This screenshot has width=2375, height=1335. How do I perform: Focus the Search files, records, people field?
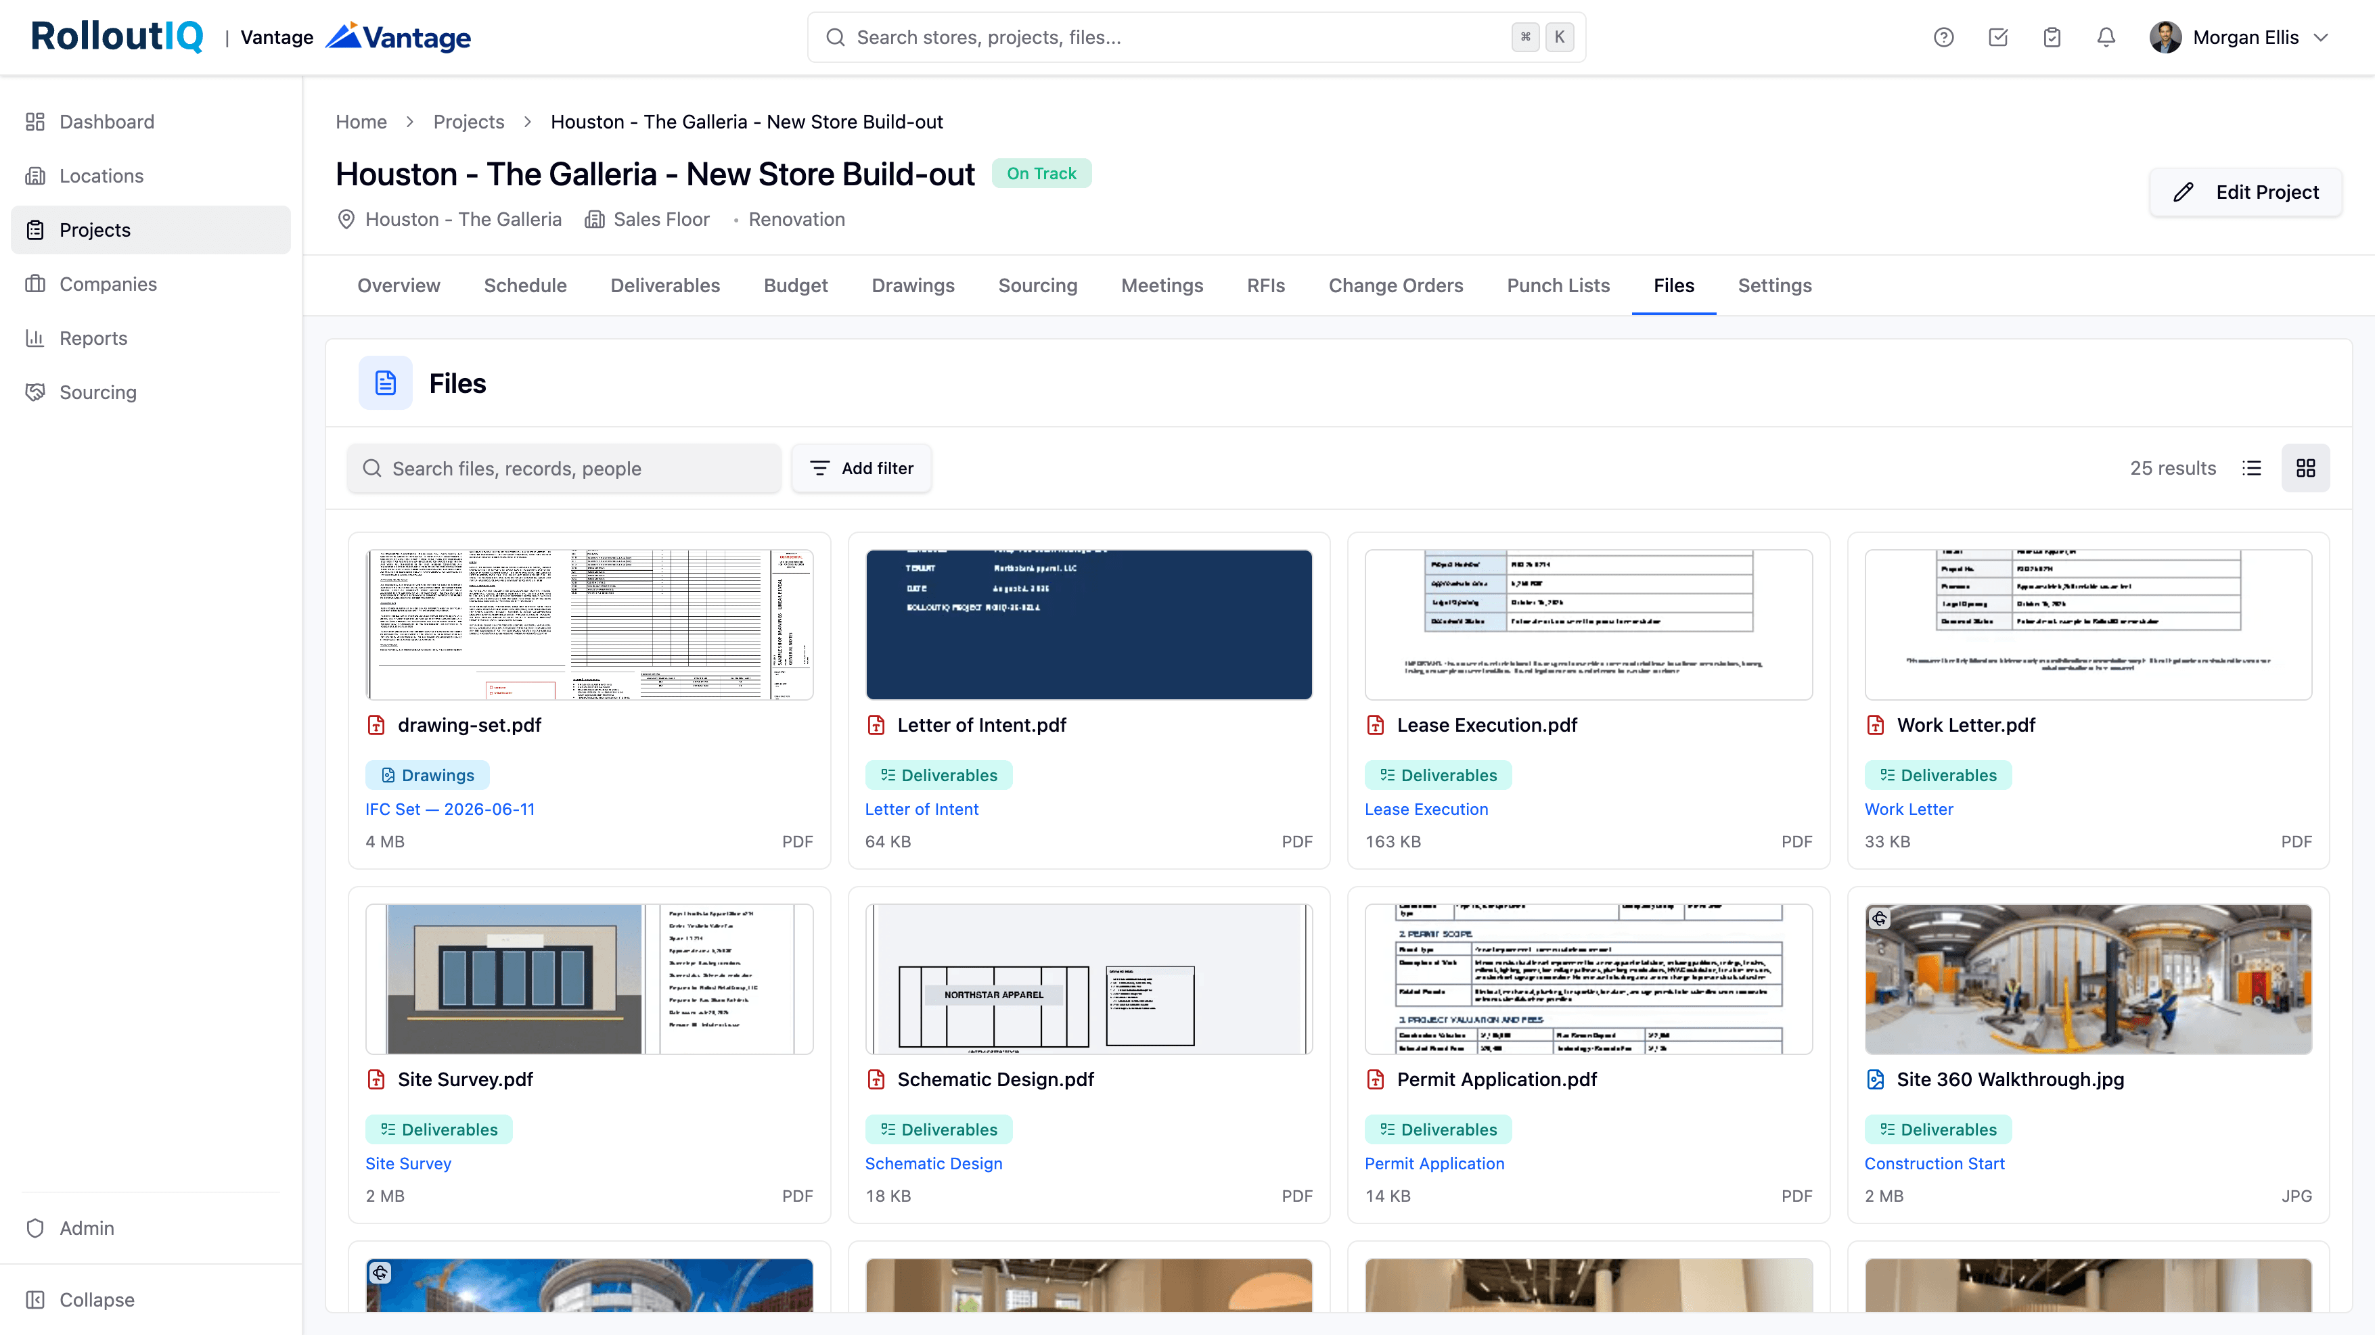click(564, 468)
